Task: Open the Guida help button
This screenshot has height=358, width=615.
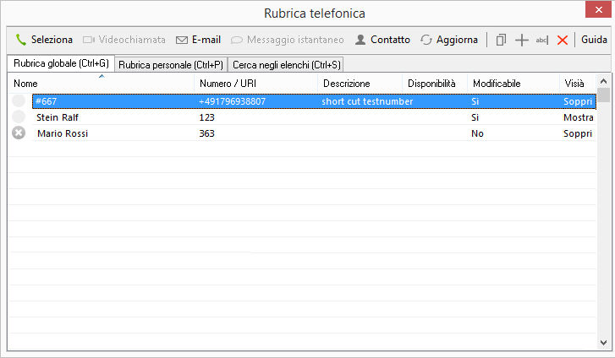Action: pos(594,40)
